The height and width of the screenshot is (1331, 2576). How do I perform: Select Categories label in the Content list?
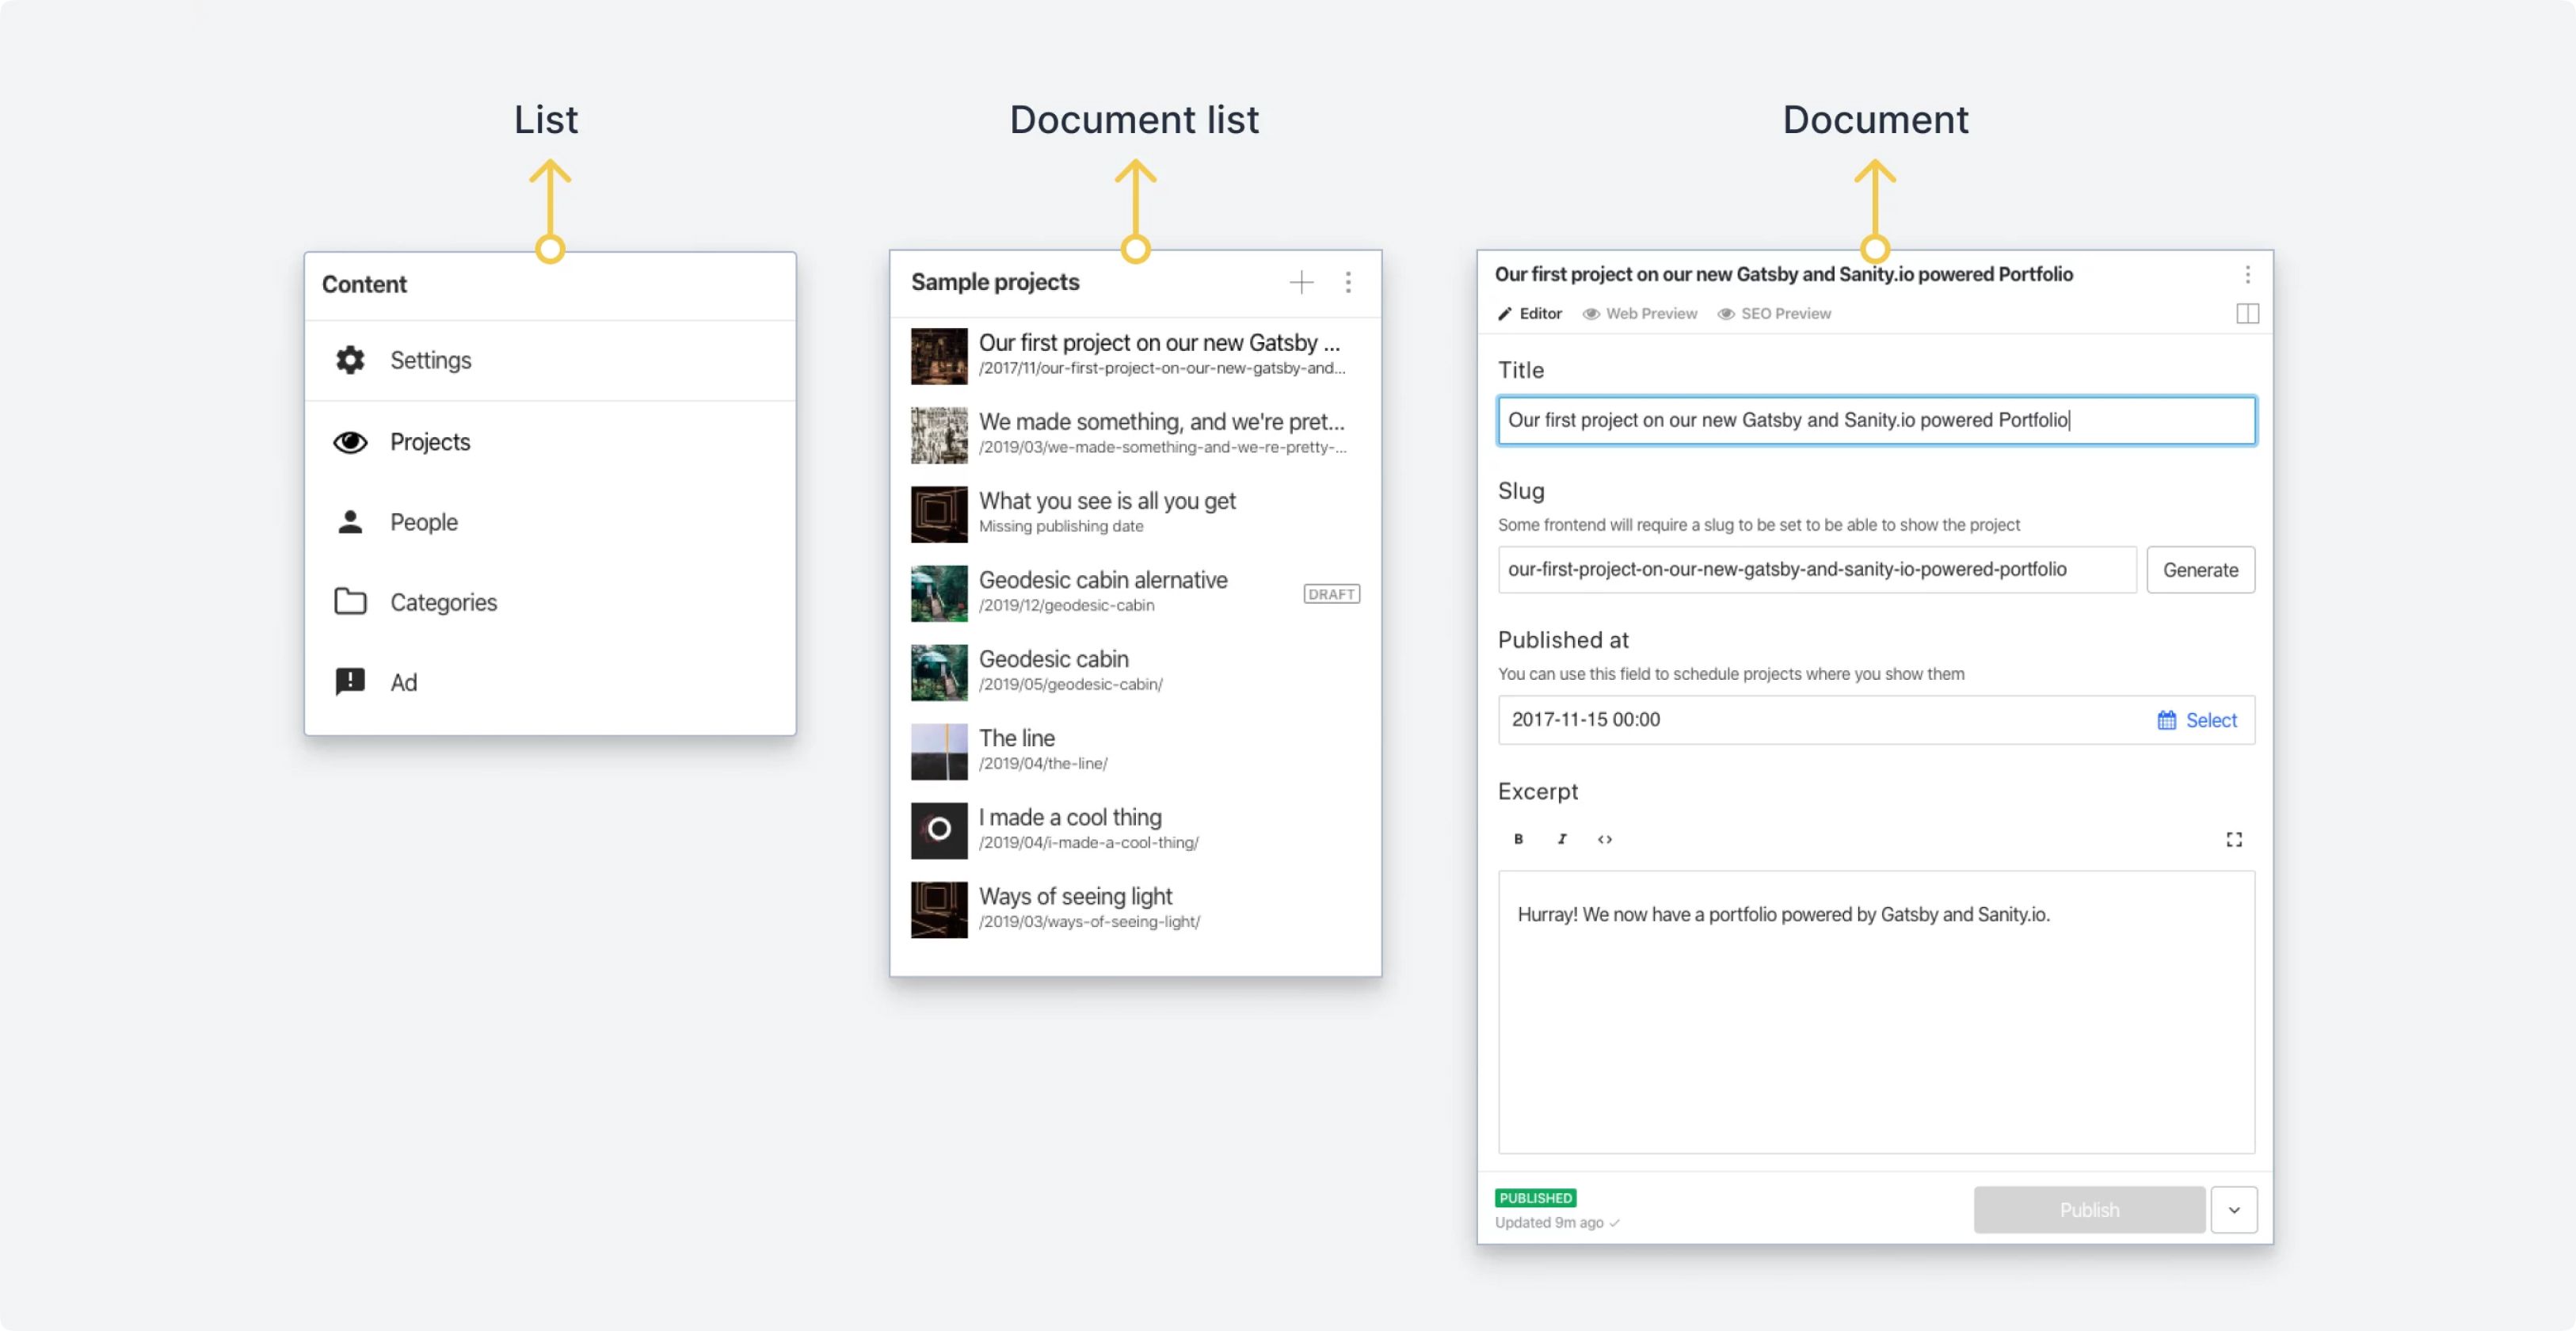pyautogui.click(x=443, y=602)
